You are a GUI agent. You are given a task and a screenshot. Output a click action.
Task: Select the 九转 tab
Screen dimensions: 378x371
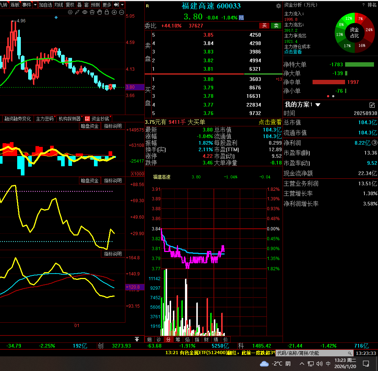coord(4,5)
